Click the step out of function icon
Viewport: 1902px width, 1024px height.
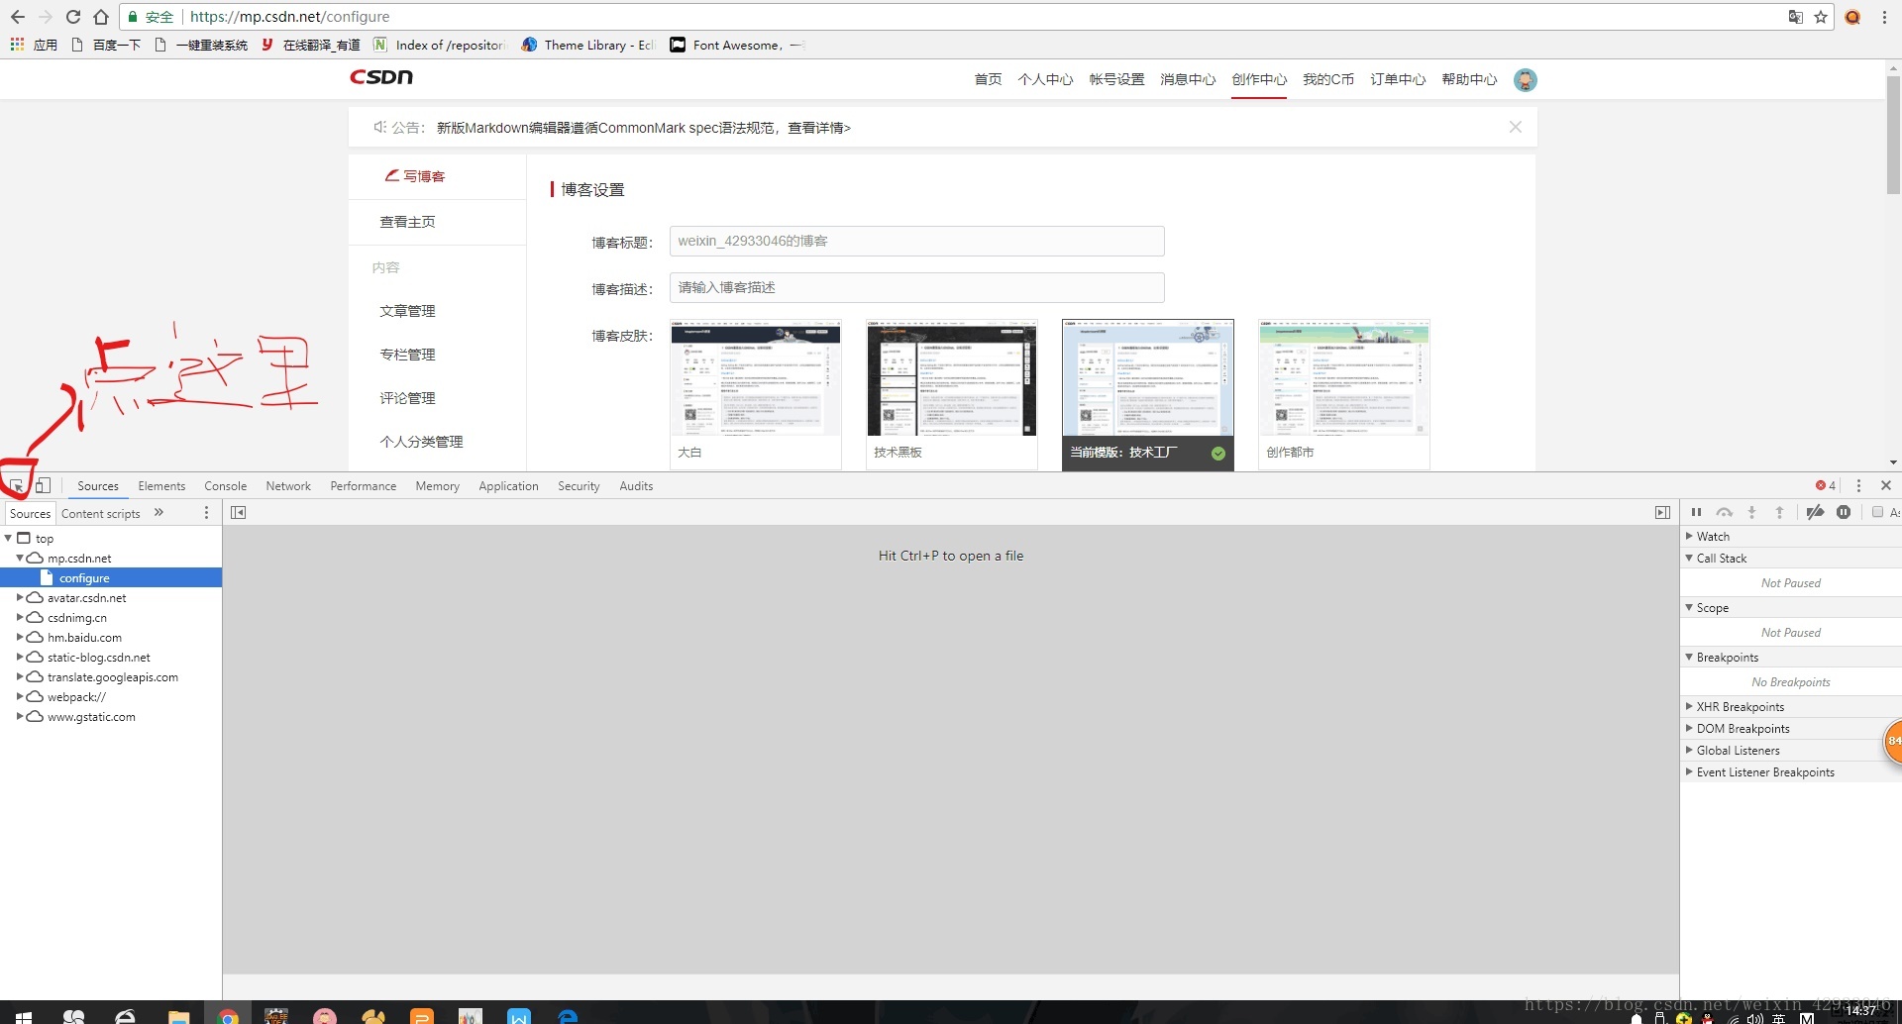(1779, 513)
